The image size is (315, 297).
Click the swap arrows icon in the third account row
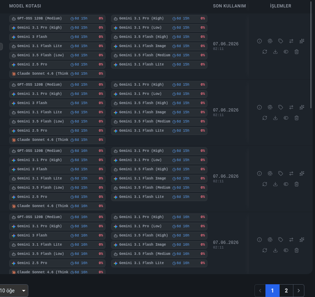(x=291, y=173)
